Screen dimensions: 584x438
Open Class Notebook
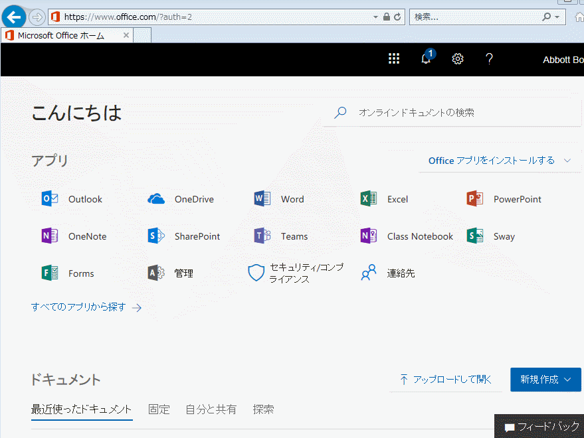(x=407, y=236)
